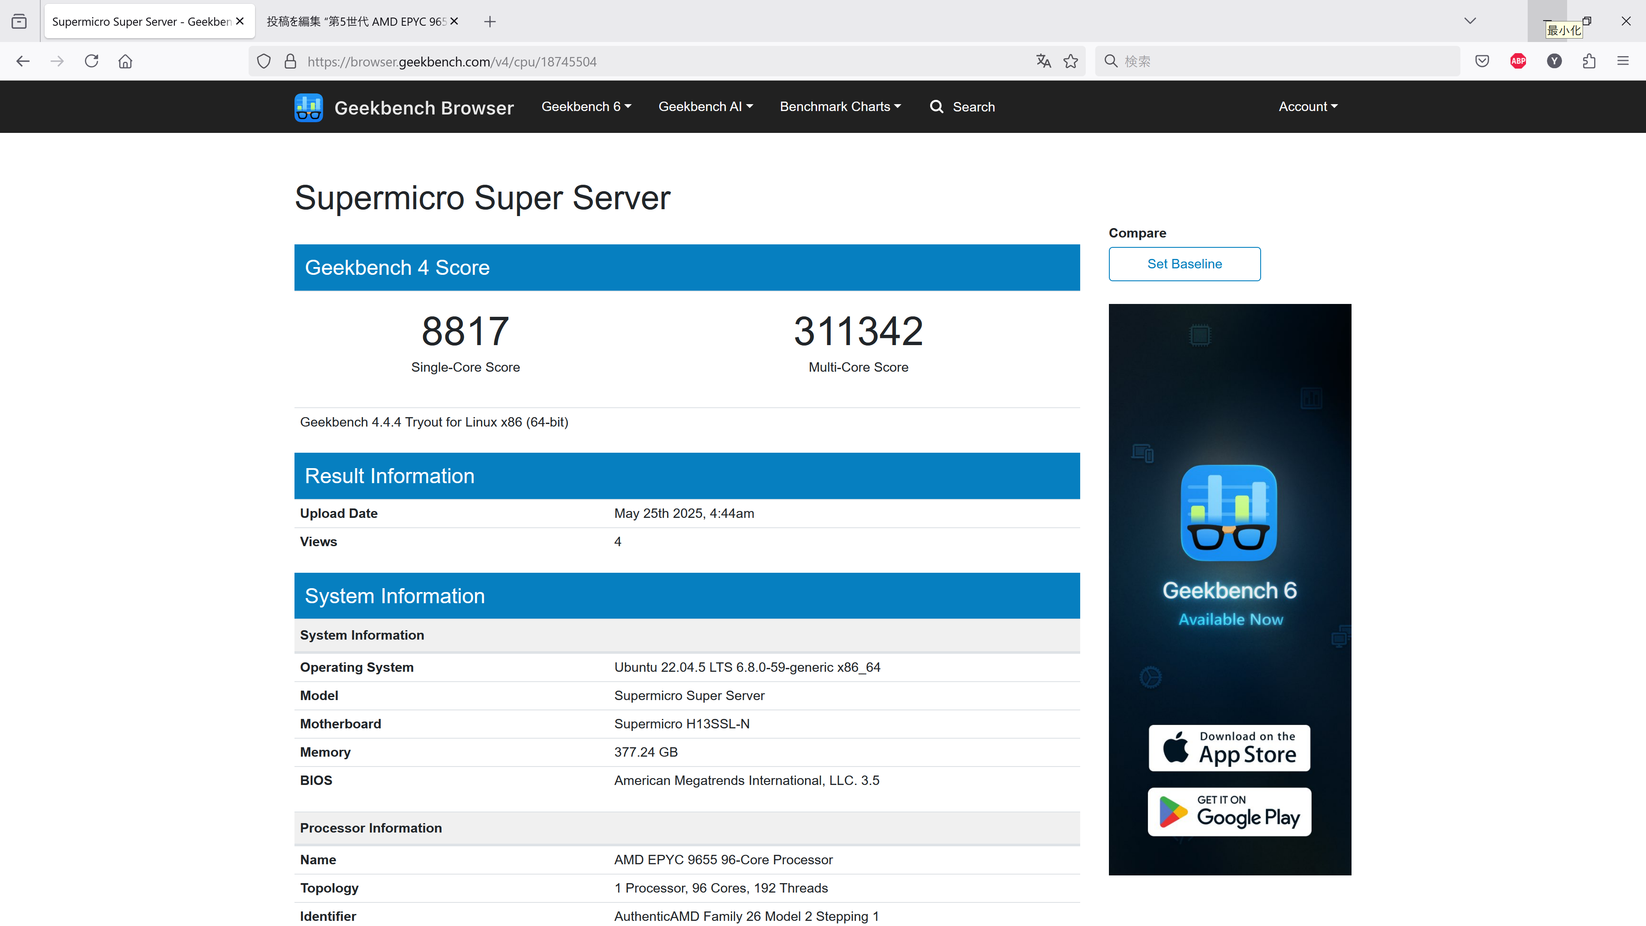
Task: Bookmark this page with the star icon
Action: click(1070, 61)
